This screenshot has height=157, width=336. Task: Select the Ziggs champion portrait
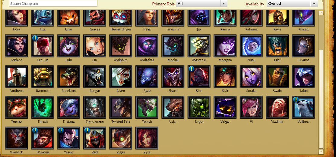121,138
